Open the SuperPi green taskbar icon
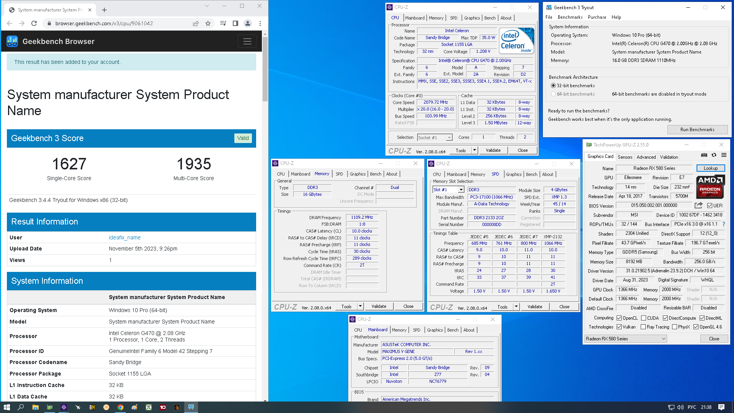 (149, 407)
